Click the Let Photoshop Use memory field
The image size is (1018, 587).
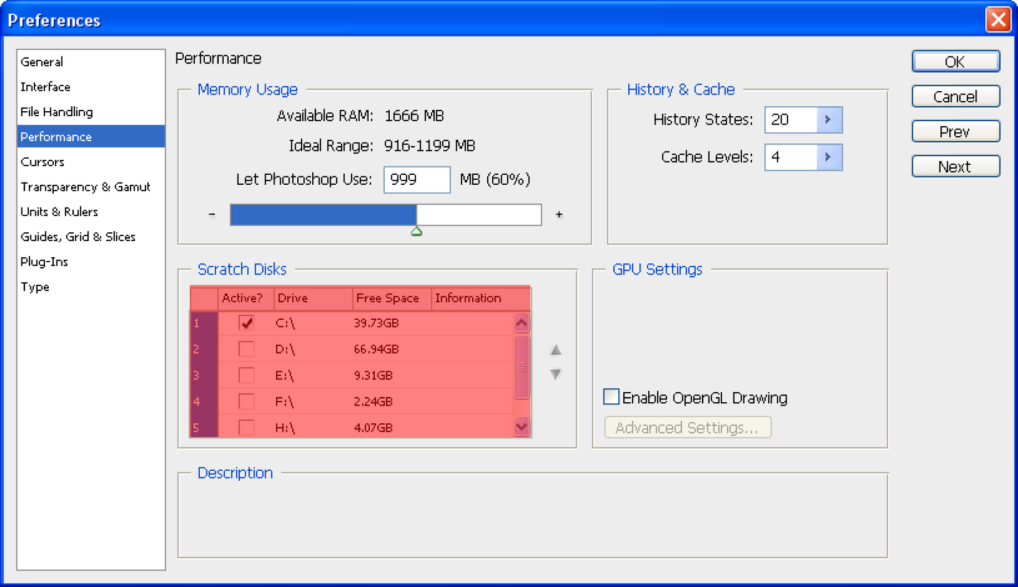pos(417,180)
